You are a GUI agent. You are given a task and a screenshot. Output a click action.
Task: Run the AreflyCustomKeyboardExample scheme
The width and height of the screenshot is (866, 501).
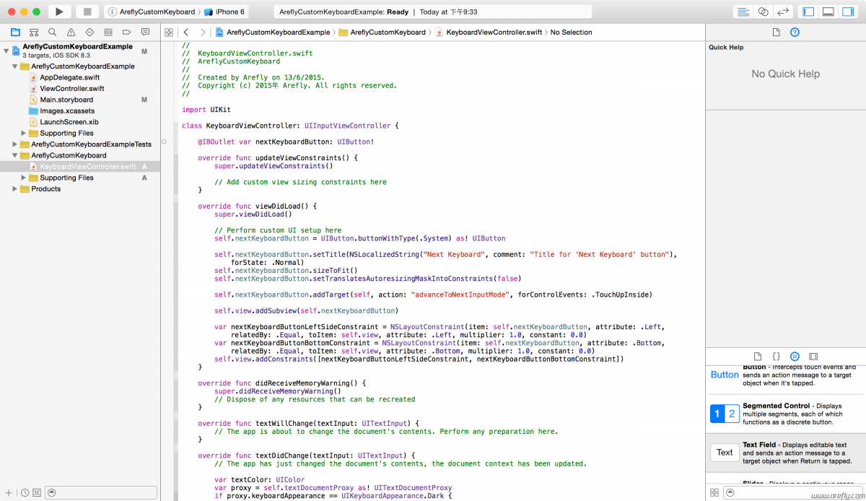click(x=59, y=11)
